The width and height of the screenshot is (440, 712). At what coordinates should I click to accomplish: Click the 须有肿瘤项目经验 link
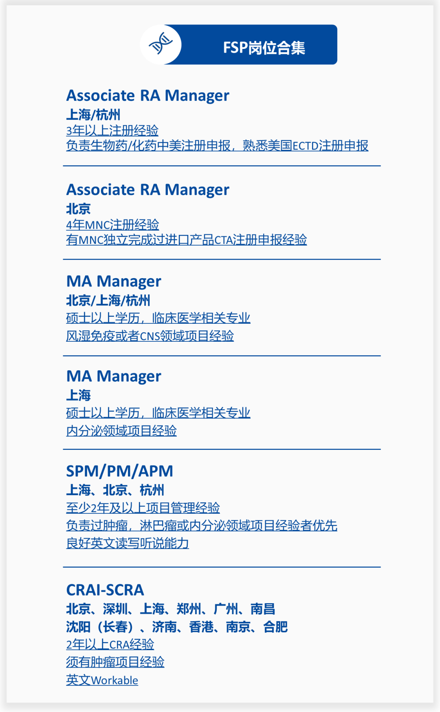(x=115, y=662)
